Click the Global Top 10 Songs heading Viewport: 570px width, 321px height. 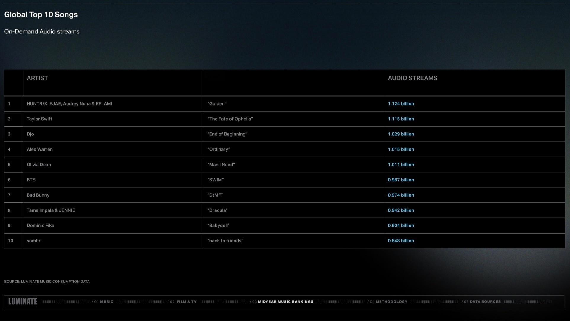pos(41,15)
